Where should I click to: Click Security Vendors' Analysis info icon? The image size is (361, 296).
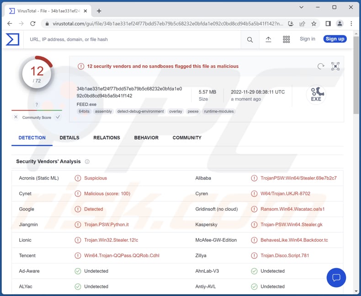[x=87, y=162]
